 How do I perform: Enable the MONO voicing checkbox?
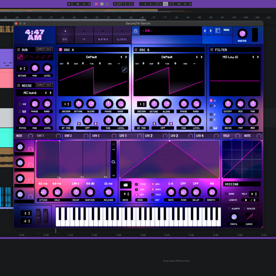(226, 194)
